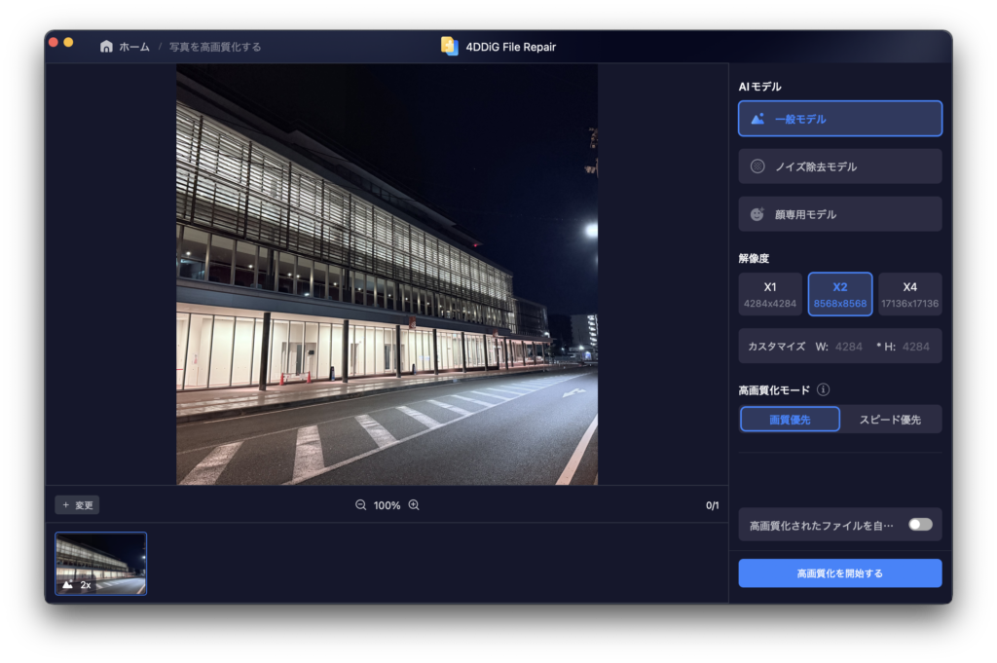
Task: Click the info icon beside 高画質化モード
Action: pos(823,390)
